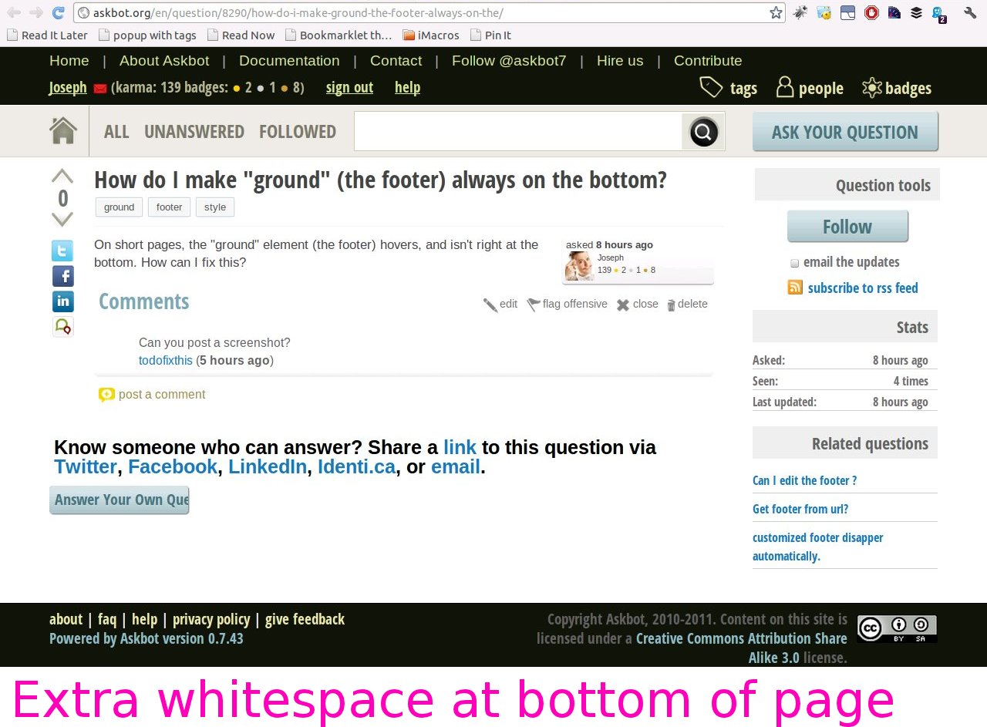The image size is (987, 727).
Task: Click the Follow button
Action: tap(847, 227)
